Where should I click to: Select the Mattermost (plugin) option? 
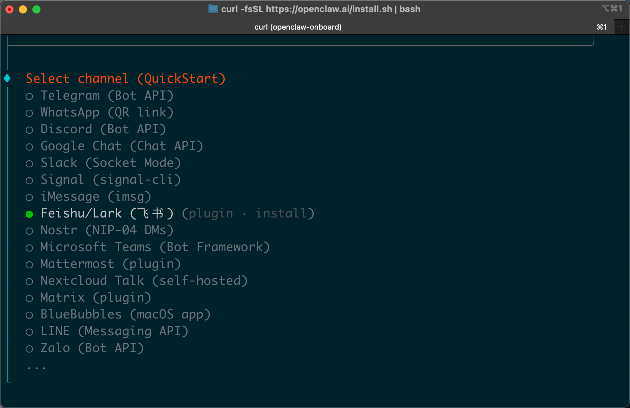pos(104,264)
